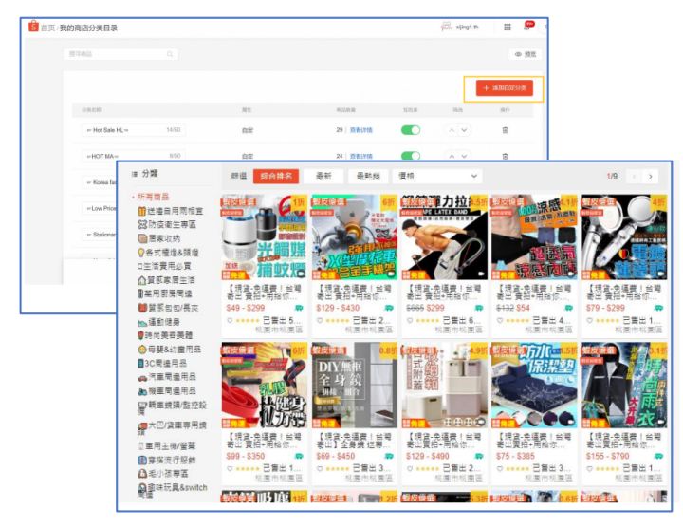Click the magnifier icon in search box
Screen dimensions: 683x529
[170, 54]
